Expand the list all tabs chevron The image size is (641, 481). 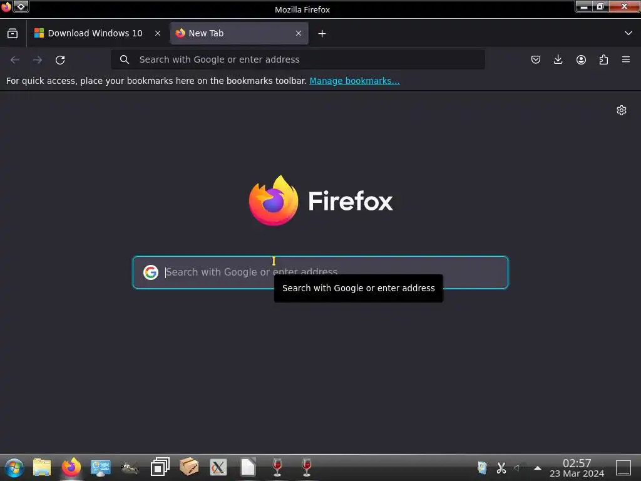click(628, 33)
